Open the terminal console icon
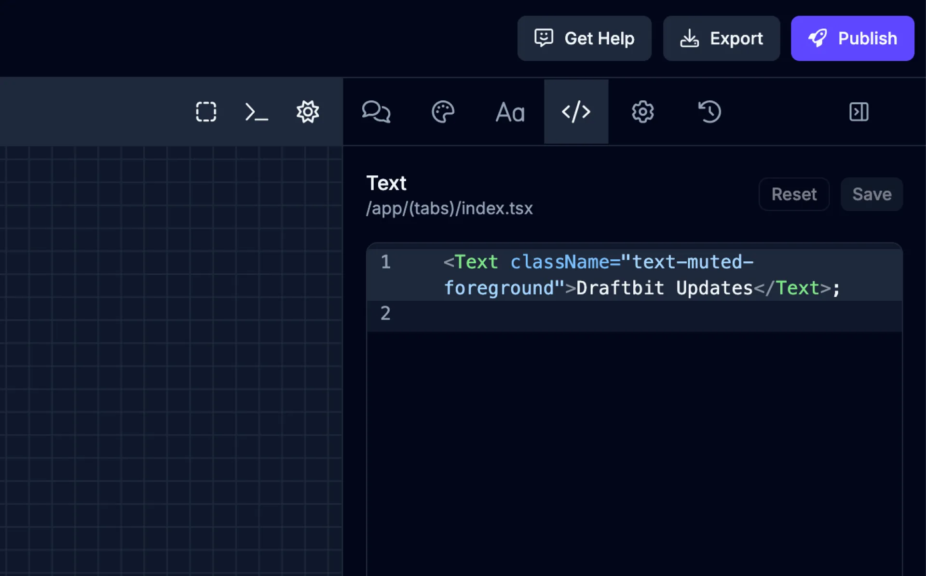This screenshot has height=576, width=926. (x=256, y=112)
